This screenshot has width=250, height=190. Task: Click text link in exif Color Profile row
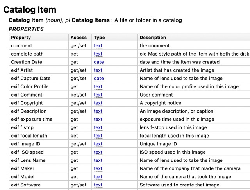pyautogui.click(x=98, y=87)
